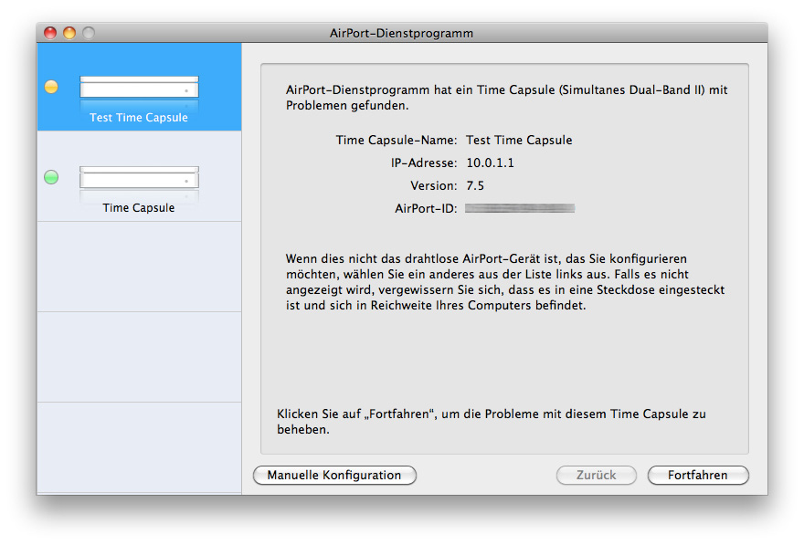This screenshot has height=545, width=804.
Task: Click the 'Wenn dies nicht das drahtlose' paragraph
Action: pyautogui.click(x=505, y=282)
